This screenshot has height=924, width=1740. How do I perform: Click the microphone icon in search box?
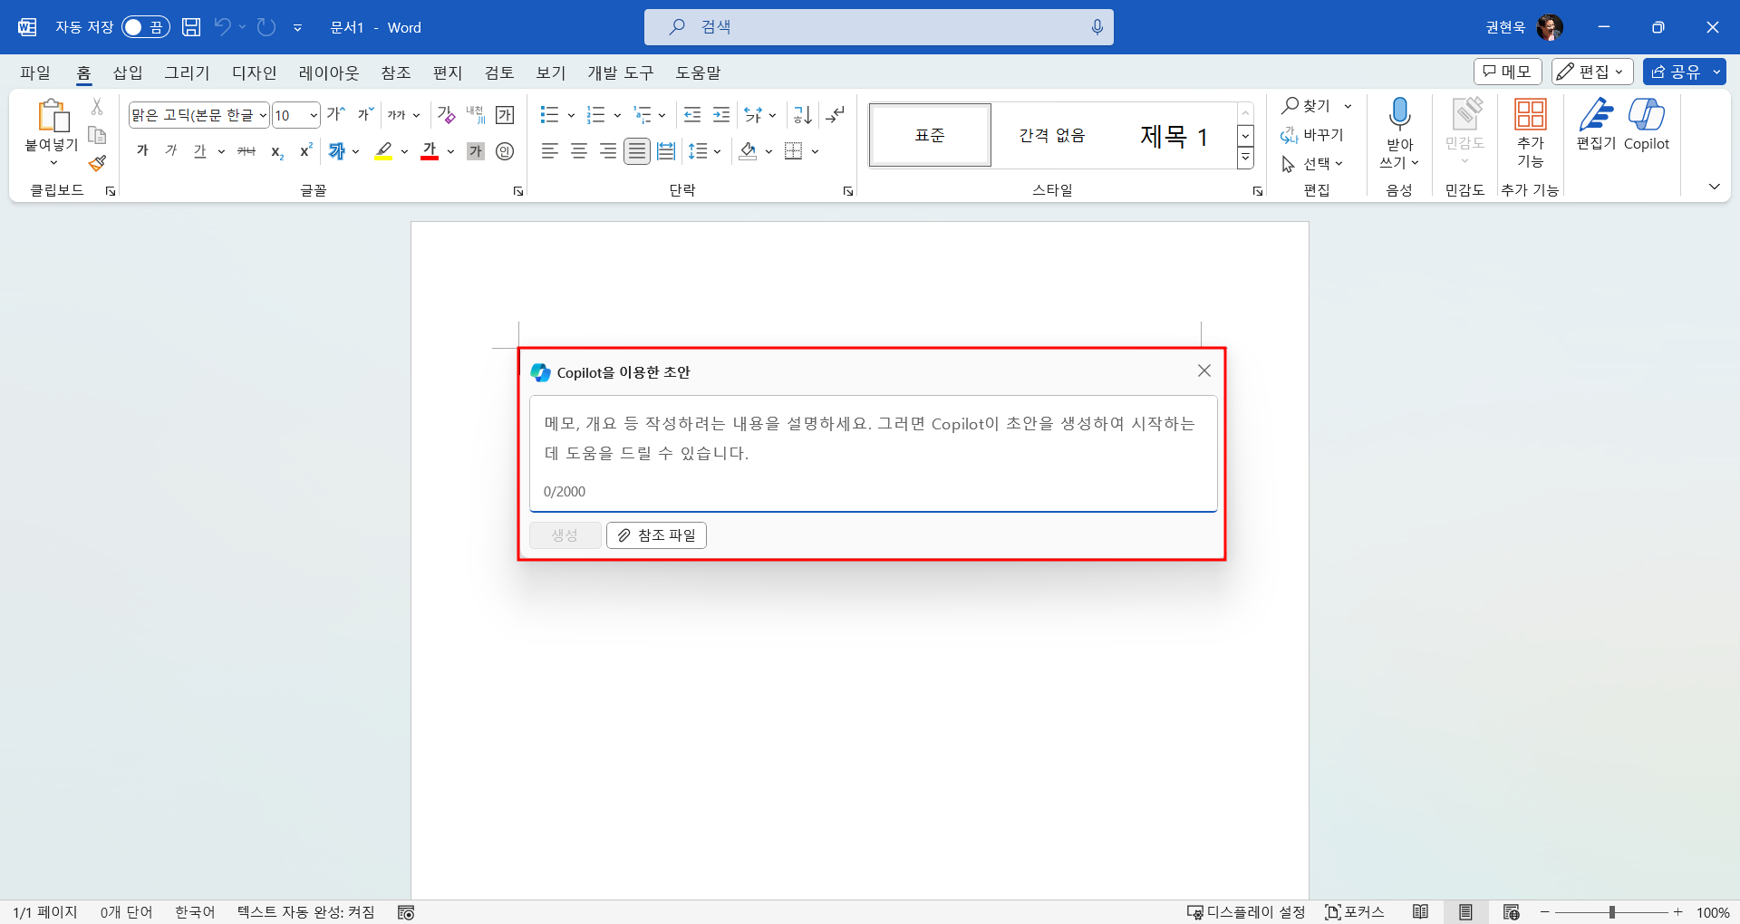point(1097,27)
